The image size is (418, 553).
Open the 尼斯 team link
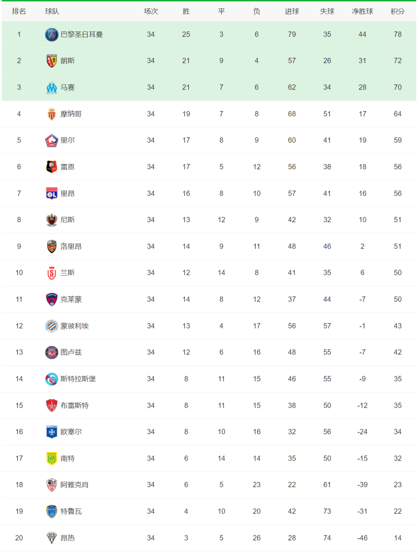click(67, 220)
